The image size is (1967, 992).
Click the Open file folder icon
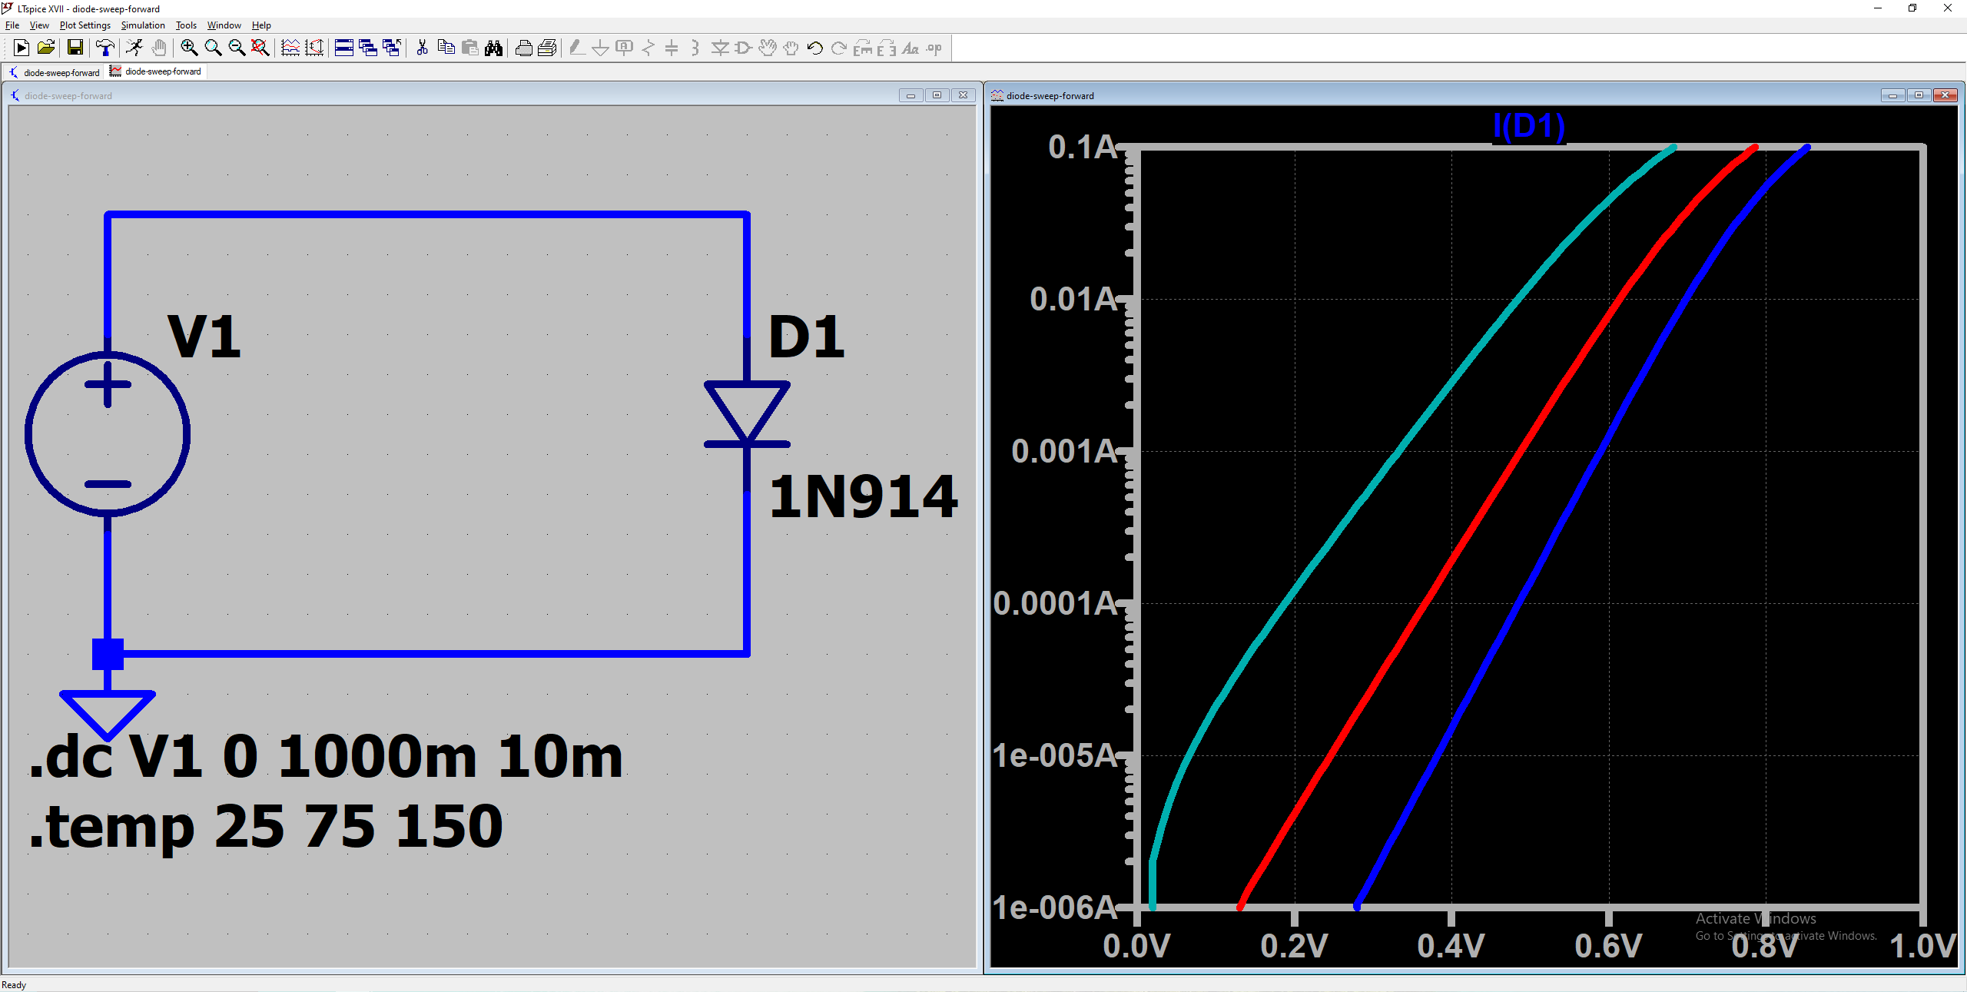click(x=46, y=48)
